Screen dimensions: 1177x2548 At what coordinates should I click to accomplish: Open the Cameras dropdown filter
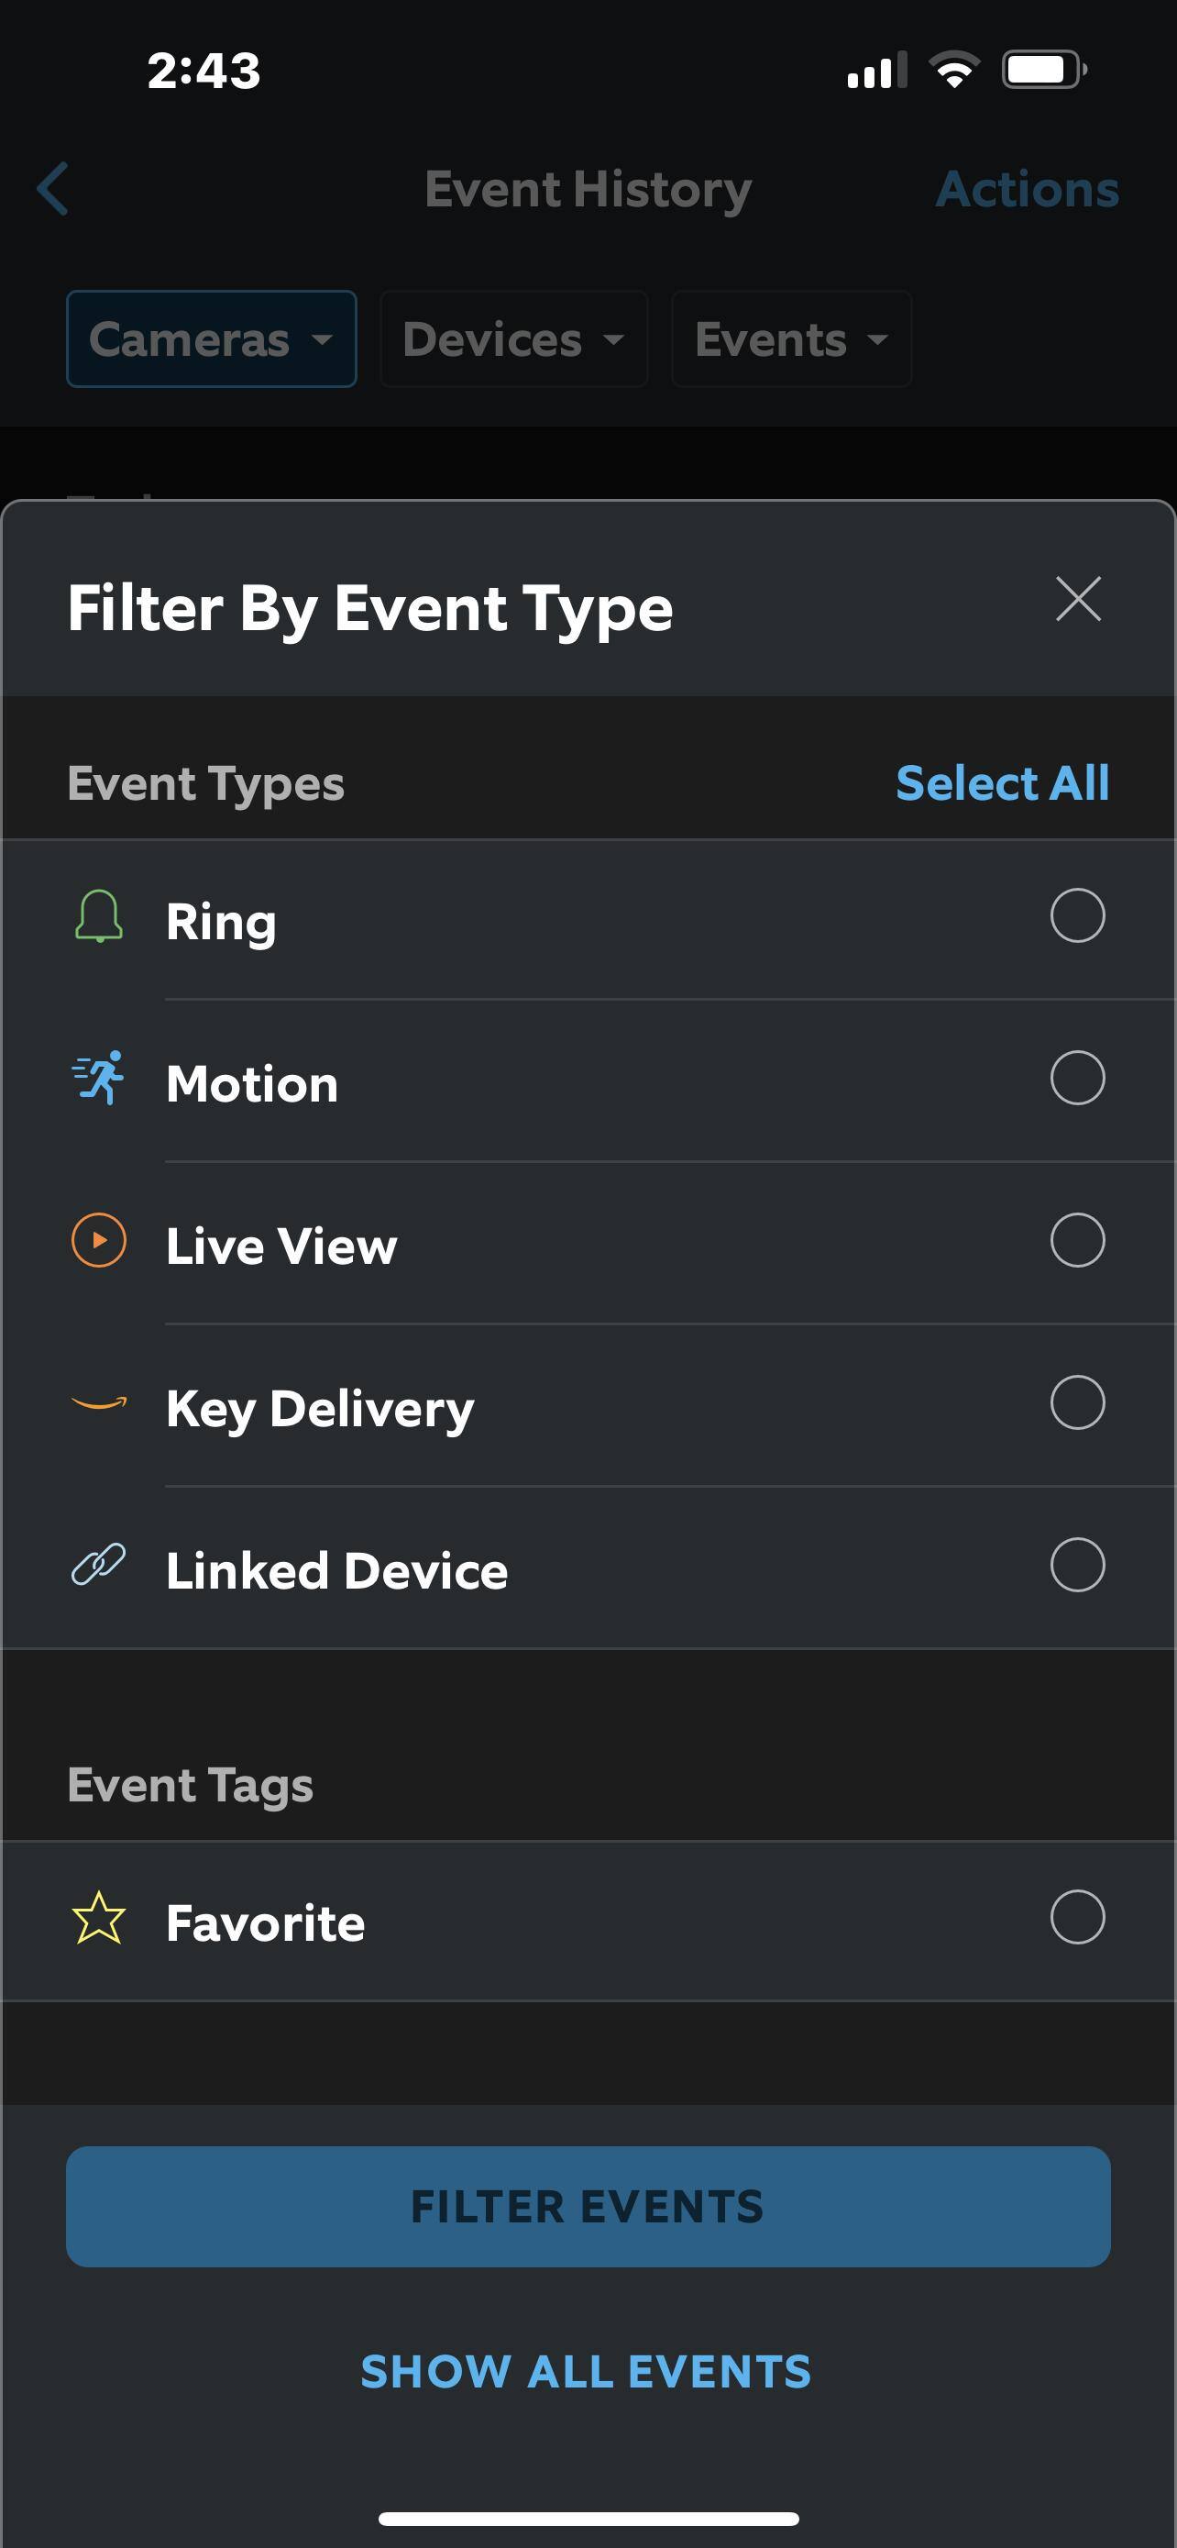pos(211,339)
